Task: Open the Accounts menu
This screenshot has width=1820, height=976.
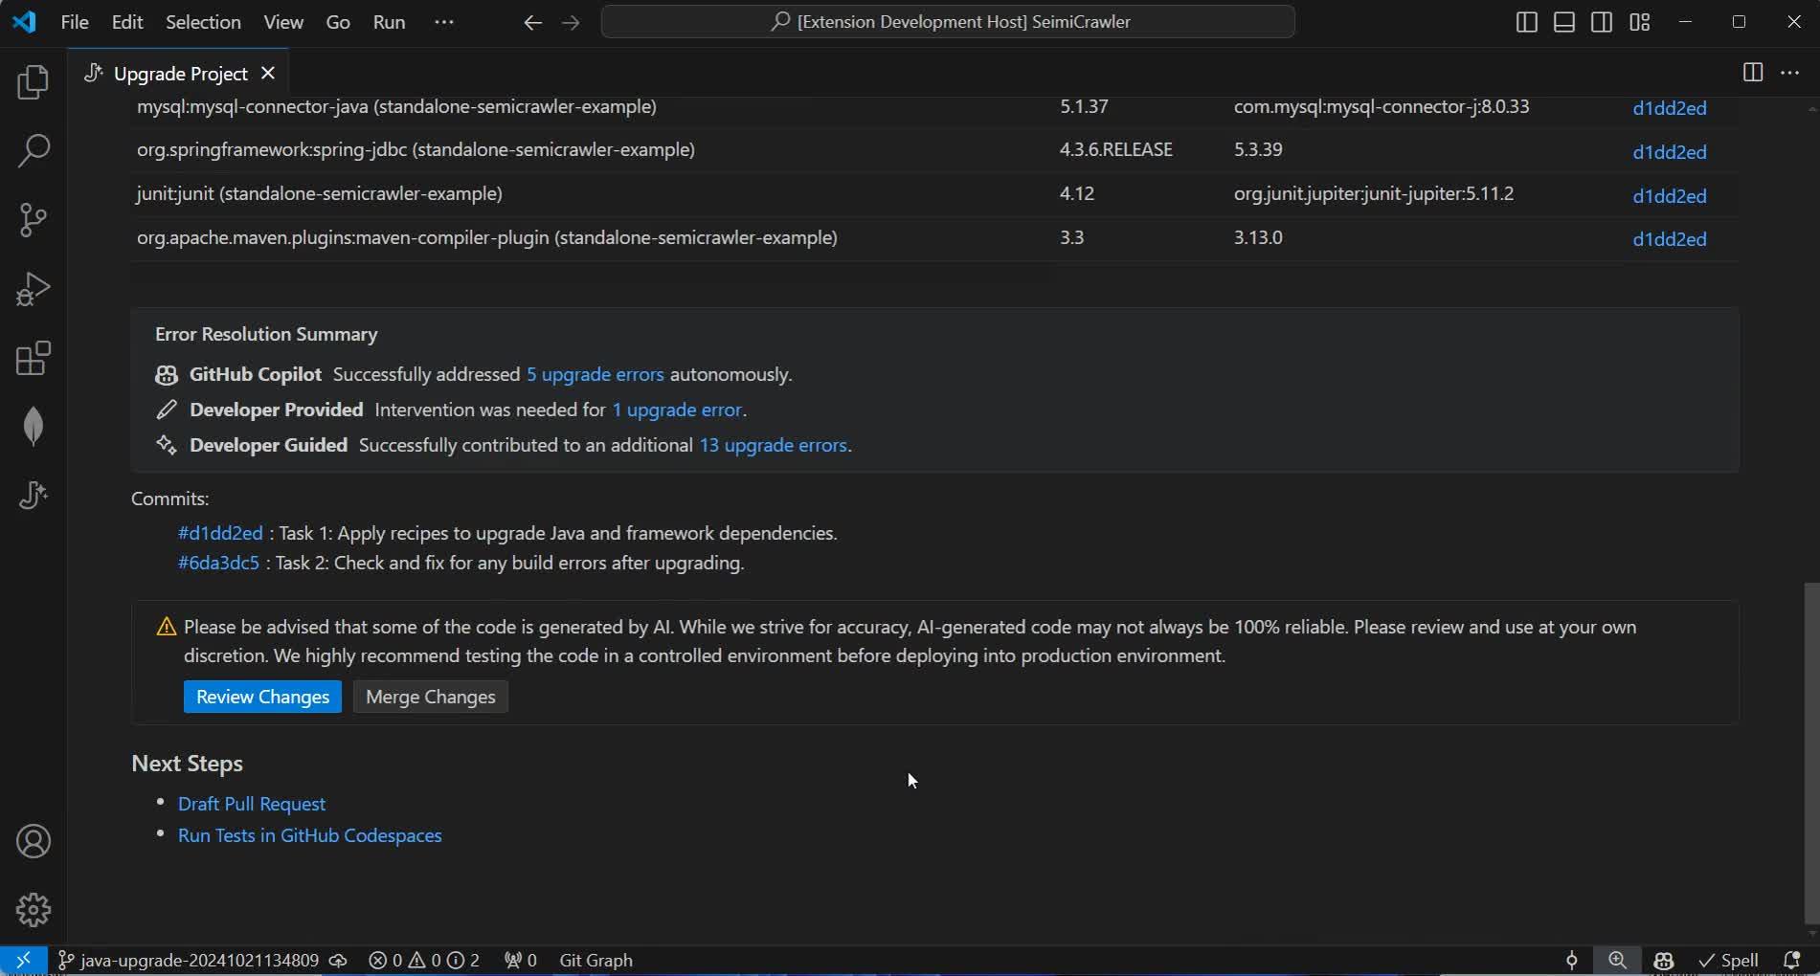Action: pyautogui.click(x=33, y=841)
